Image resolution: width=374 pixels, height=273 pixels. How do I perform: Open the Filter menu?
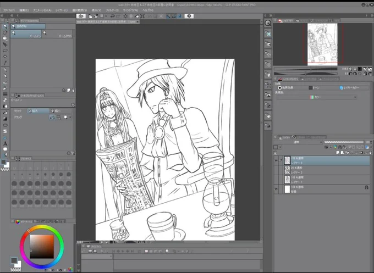(112, 10)
